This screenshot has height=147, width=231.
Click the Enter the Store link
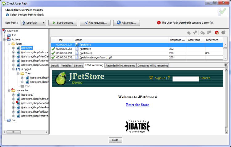tap(137, 105)
